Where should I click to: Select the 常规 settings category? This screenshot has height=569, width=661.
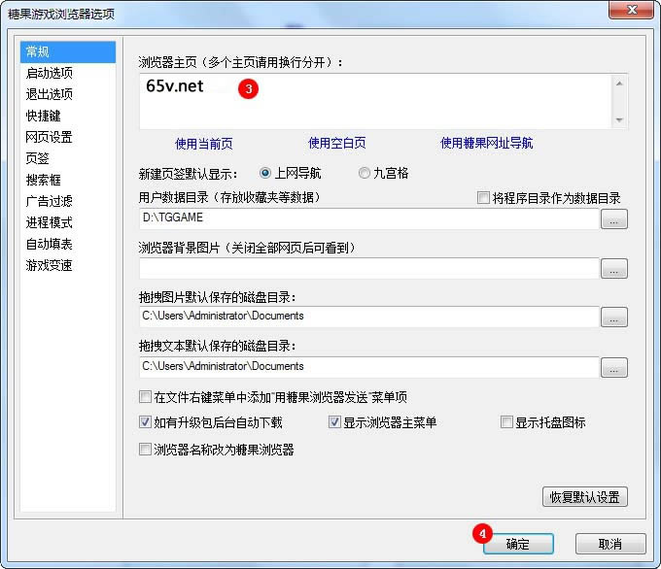tap(67, 51)
